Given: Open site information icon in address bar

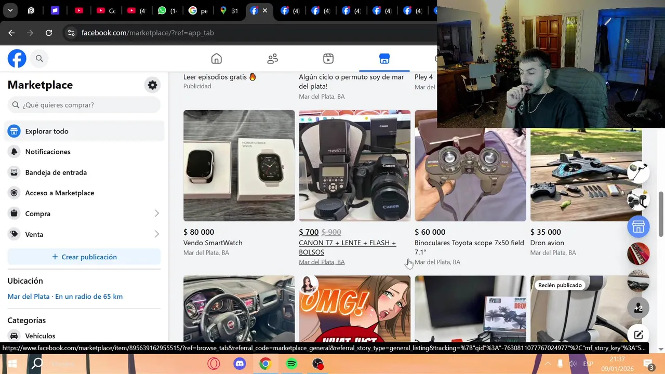Looking at the screenshot, I should pos(71,33).
